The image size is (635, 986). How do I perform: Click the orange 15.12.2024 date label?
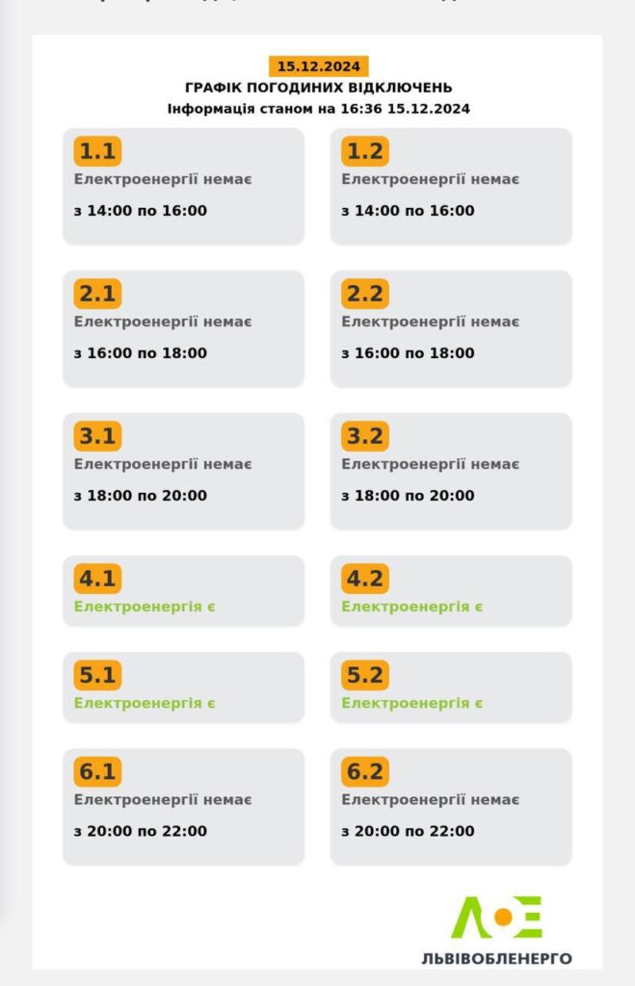[x=318, y=66]
